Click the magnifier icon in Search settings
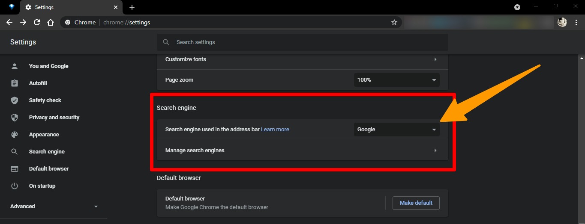Image resolution: width=585 pixels, height=224 pixels. pyautogui.click(x=166, y=42)
